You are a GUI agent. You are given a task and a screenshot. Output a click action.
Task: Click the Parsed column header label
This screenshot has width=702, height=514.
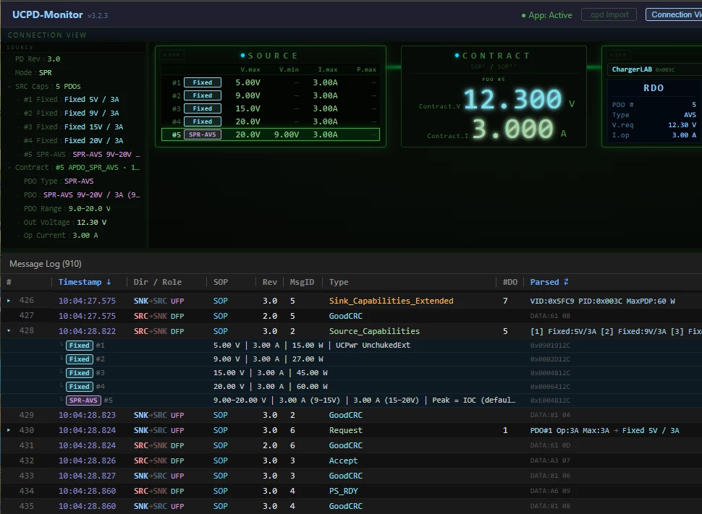tap(544, 282)
